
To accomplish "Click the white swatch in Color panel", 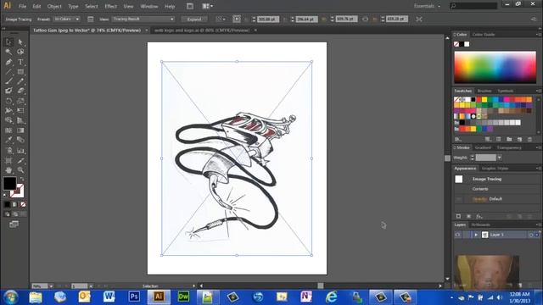I will [x=467, y=44].
